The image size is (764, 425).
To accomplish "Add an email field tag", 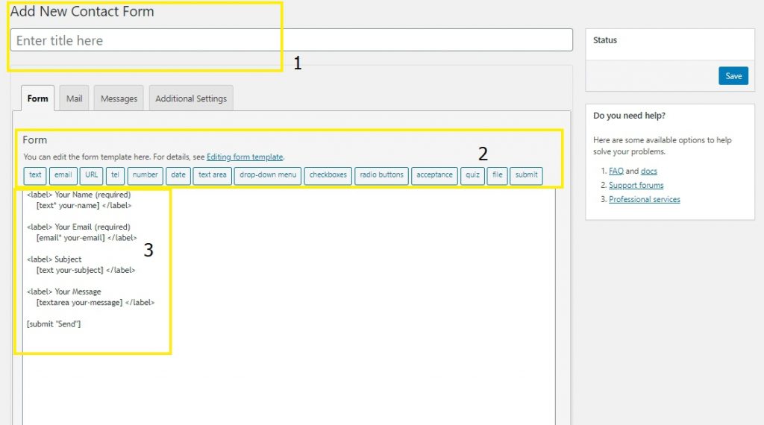I will [x=63, y=175].
